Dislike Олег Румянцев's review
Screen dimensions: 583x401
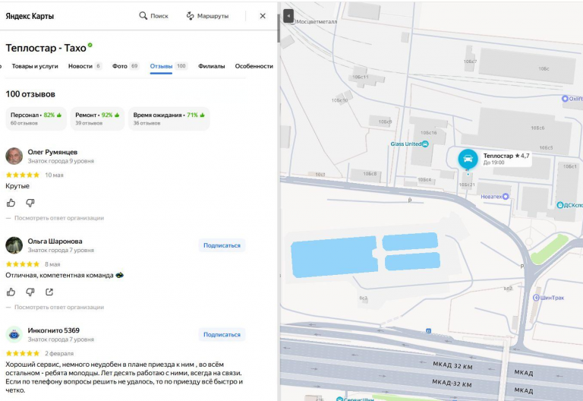tap(30, 203)
